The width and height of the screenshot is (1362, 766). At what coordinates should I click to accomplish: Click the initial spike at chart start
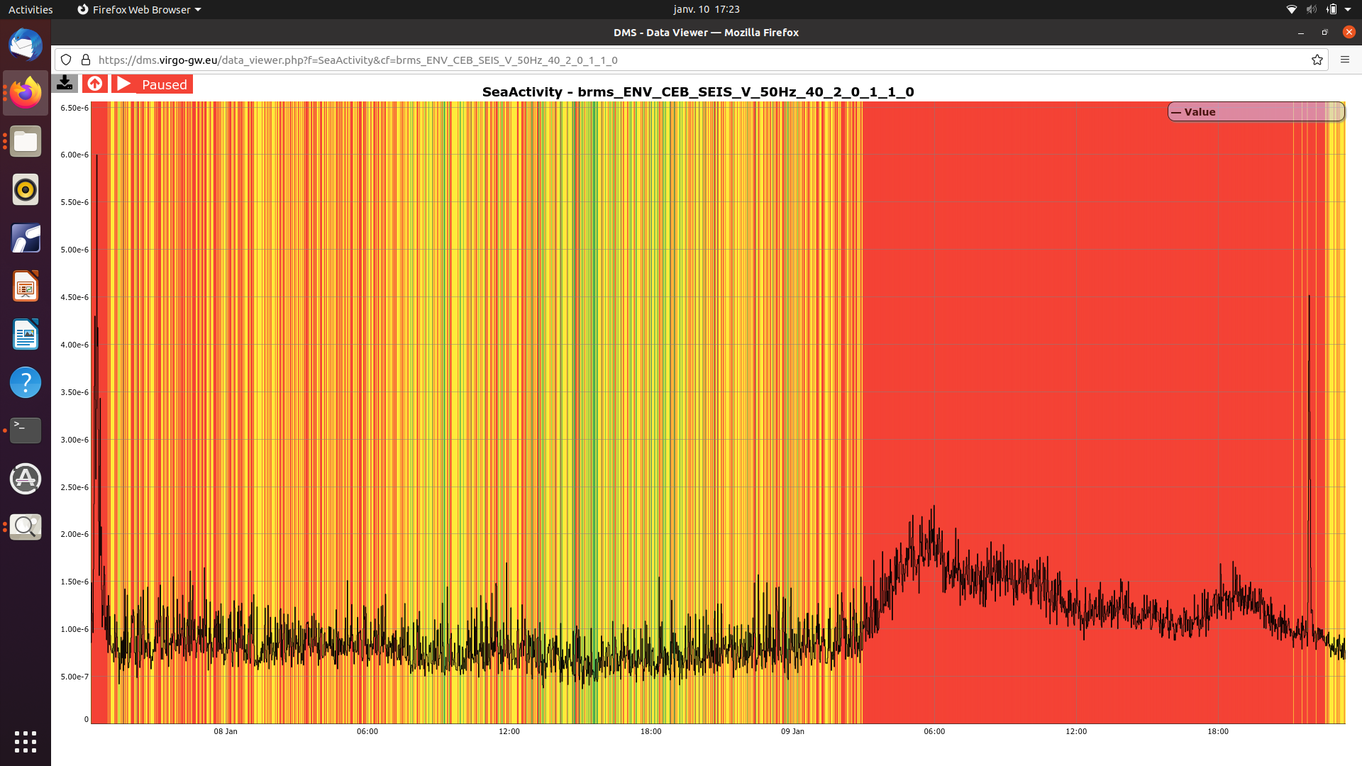(96, 355)
